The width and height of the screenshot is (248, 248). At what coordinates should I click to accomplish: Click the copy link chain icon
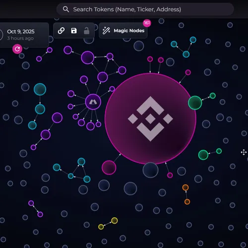pos(61,31)
